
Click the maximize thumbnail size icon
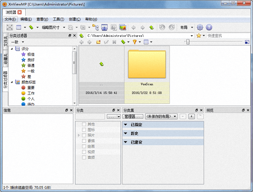point(247,42)
